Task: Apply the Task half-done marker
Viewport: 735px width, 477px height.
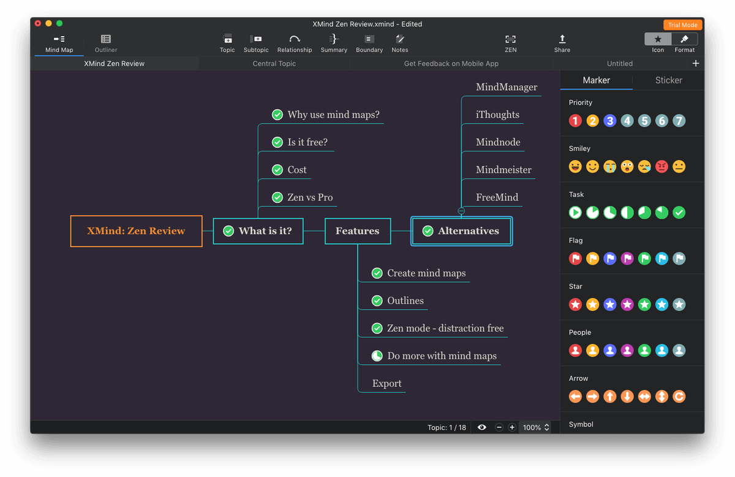Action: point(627,213)
